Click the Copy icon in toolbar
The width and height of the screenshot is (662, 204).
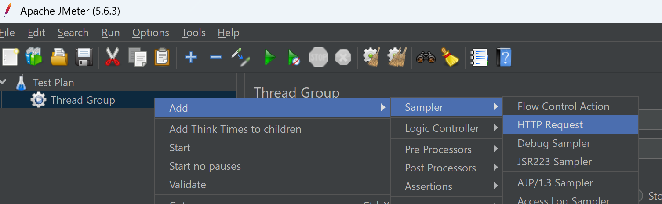point(138,58)
